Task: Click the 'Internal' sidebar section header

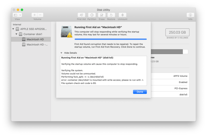Action: 17,25
